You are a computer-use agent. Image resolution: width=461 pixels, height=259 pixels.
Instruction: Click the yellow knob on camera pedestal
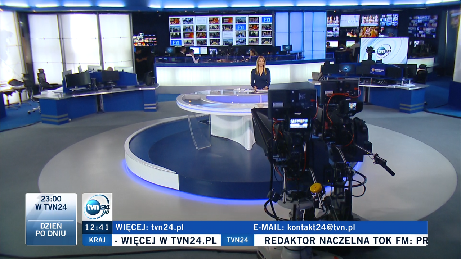tap(316, 188)
